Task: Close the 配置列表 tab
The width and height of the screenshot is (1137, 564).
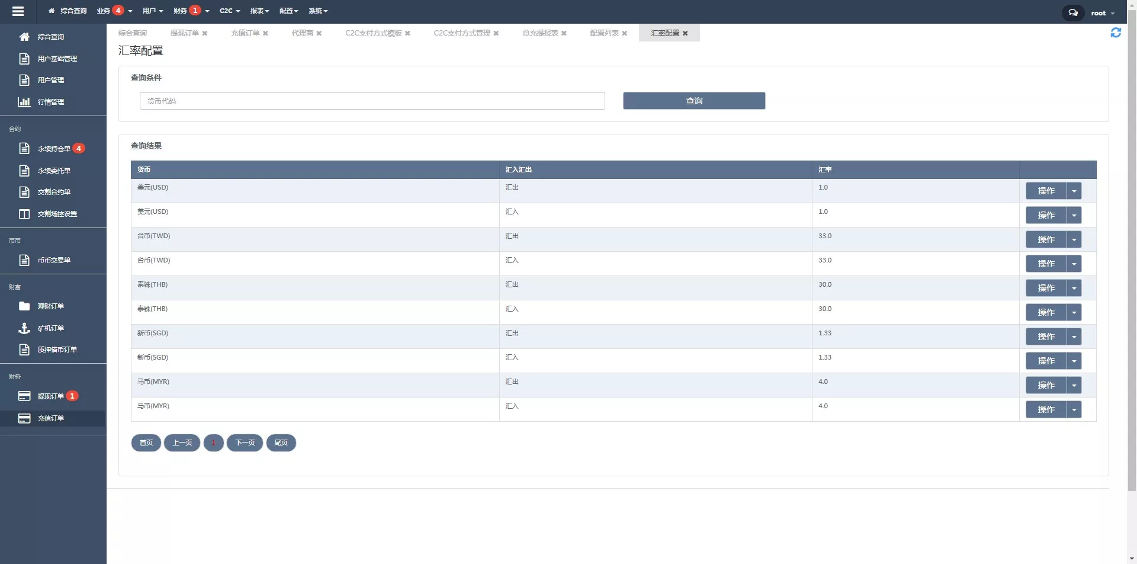Action: 624,33
